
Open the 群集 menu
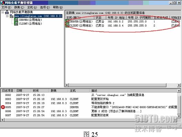19,8
